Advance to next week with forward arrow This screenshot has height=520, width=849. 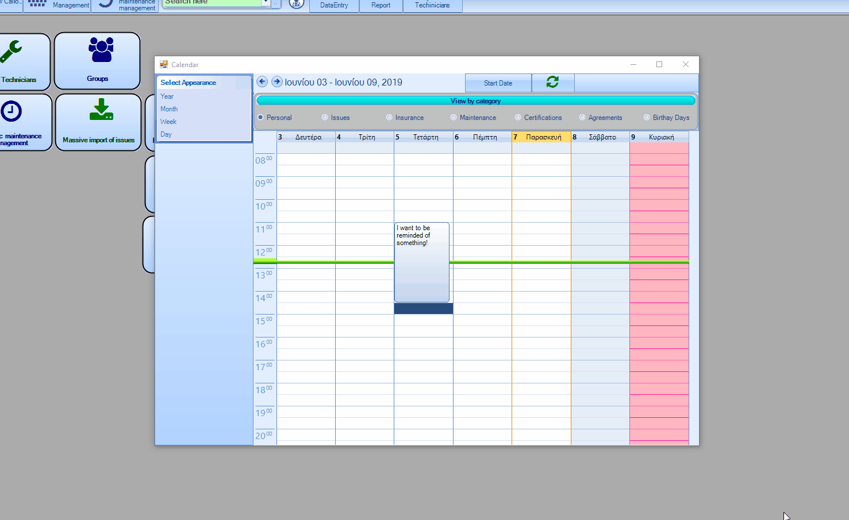[277, 82]
